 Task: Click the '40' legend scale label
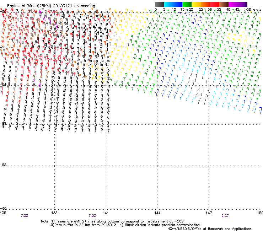(228, 10)
